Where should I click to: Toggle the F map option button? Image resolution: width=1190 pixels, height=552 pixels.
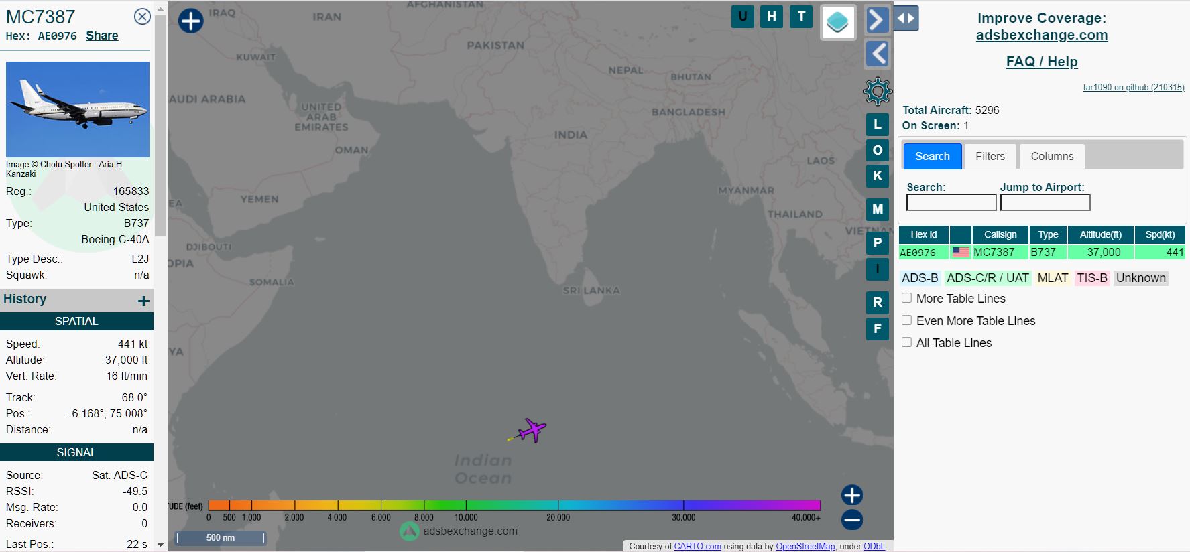(x=878, y=328)
